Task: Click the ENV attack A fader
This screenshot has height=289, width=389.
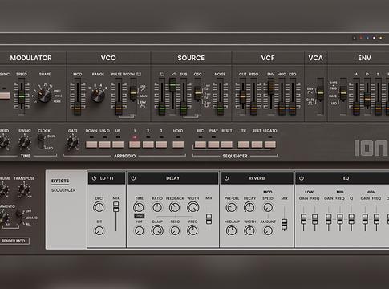Action: [356, 109]
